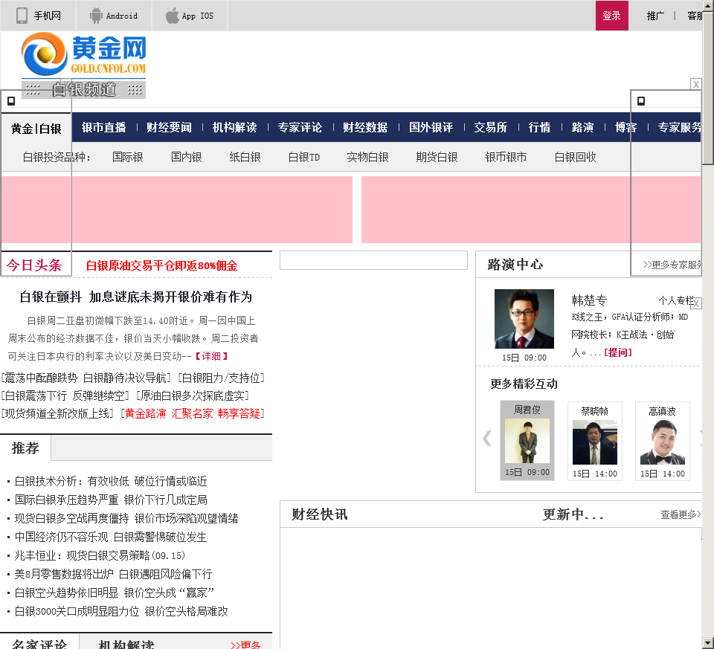Select the 纸白银 category link

point(245,158)
